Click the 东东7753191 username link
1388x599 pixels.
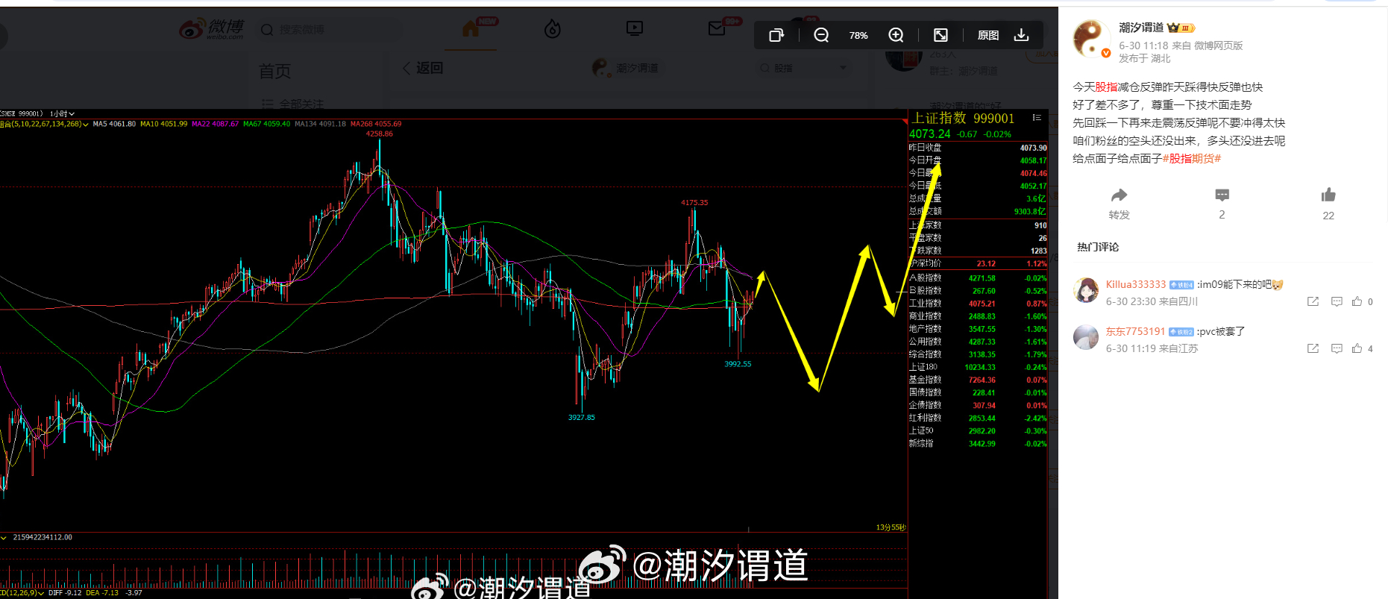click(x=1135, y=331)
